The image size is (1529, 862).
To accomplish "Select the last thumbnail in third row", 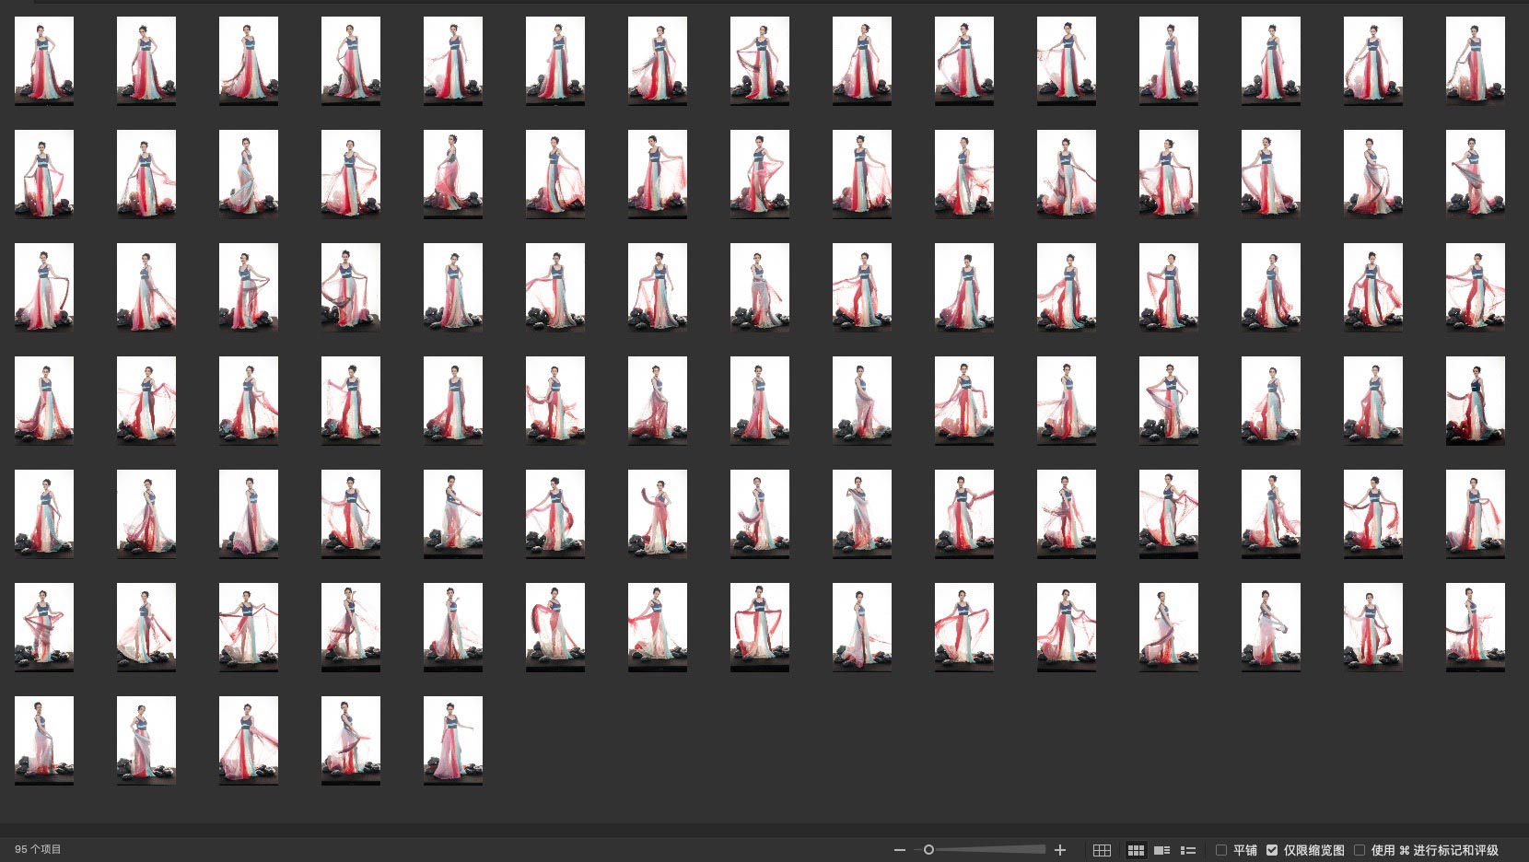I will click(x=1475, y=287).
